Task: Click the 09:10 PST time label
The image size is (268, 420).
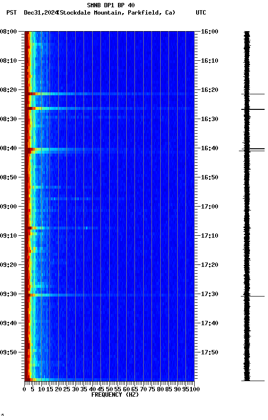Action: point(8,236)
